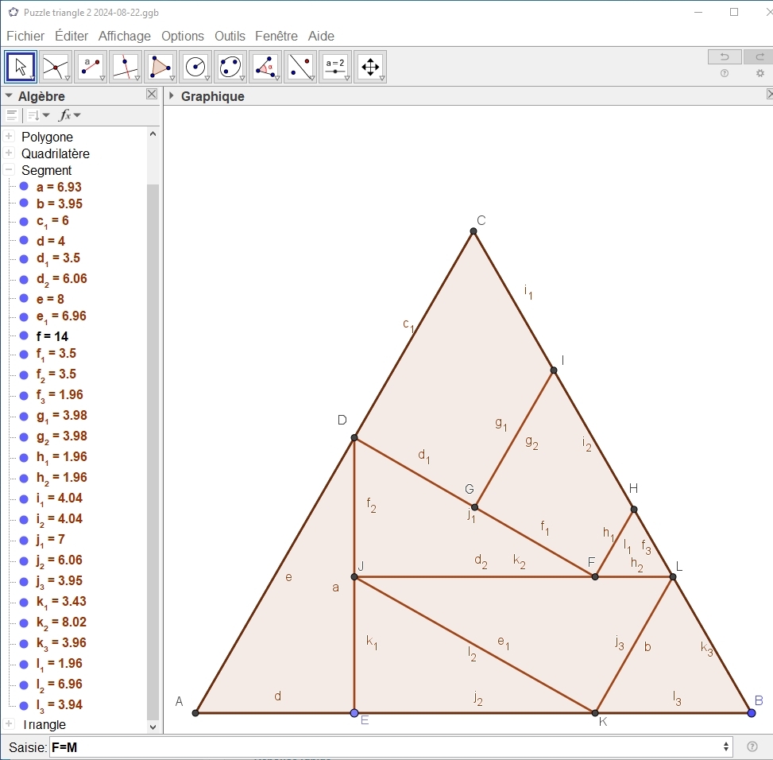Hide segment e = 8 via its bullet
The image size is (773, 760).
[x=24, y=299]
